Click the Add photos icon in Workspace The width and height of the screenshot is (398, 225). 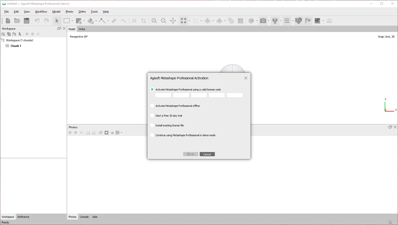(9, 34)
